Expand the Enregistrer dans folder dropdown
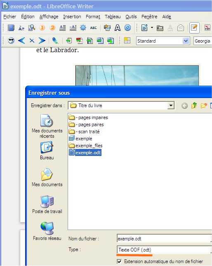 tap(171, 105)
